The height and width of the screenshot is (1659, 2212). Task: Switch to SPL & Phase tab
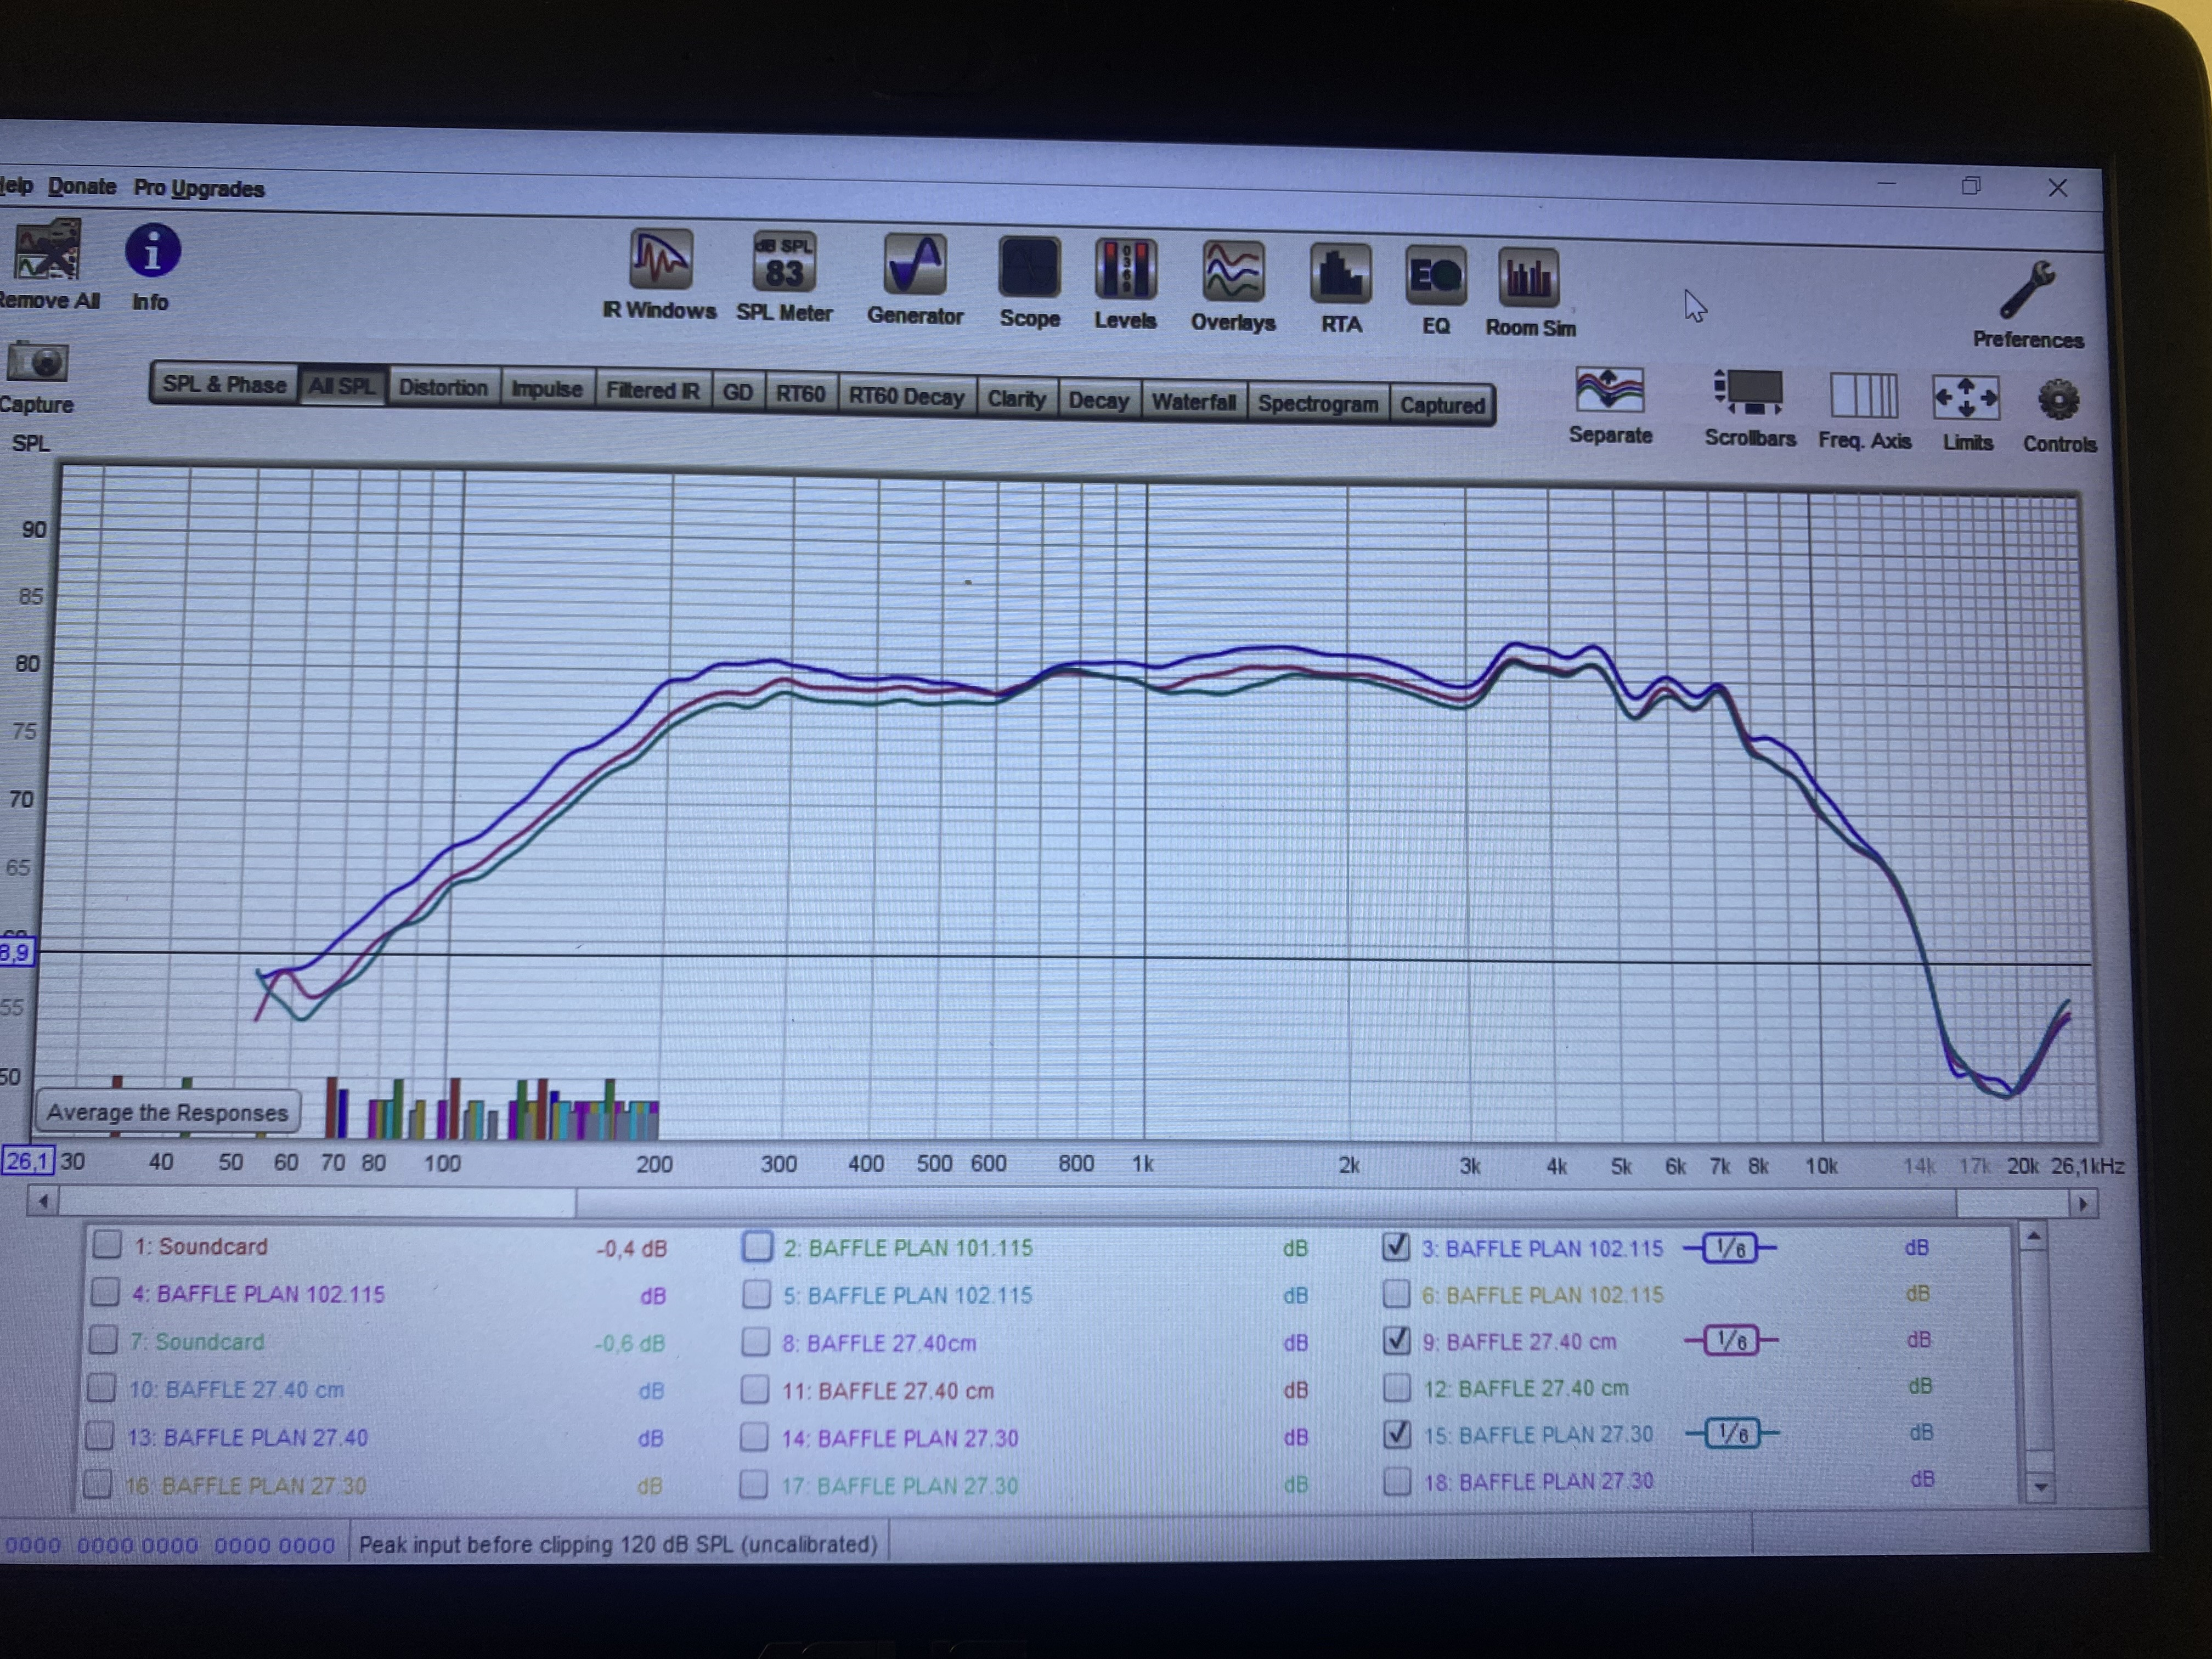224,384
